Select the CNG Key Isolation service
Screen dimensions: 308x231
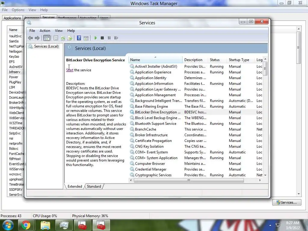coord(196,146)
